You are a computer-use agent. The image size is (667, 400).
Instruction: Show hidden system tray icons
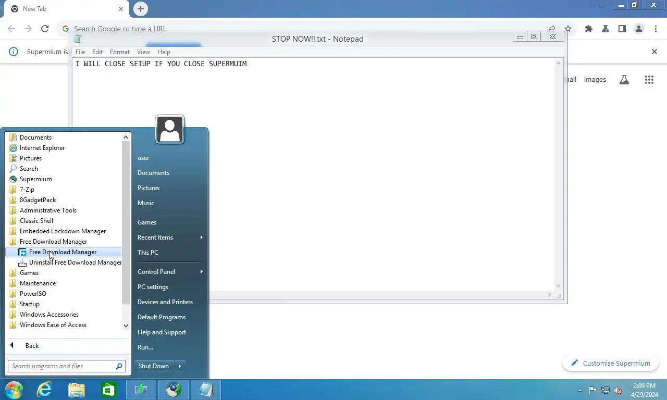coord(580,390)
